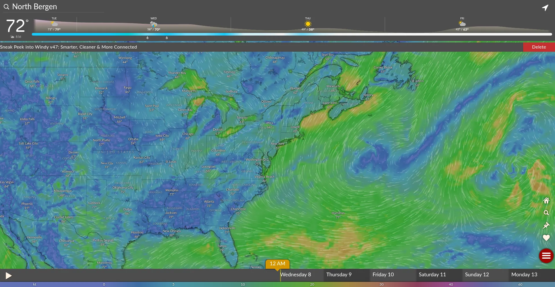Open the red hamburger menu button

(x=546, y=256)
